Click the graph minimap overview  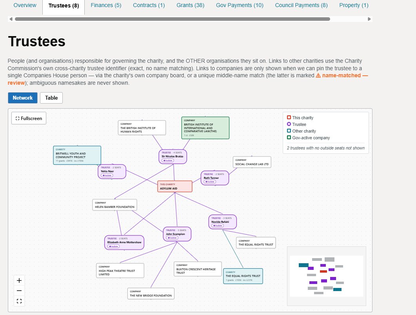click(327, 276)
